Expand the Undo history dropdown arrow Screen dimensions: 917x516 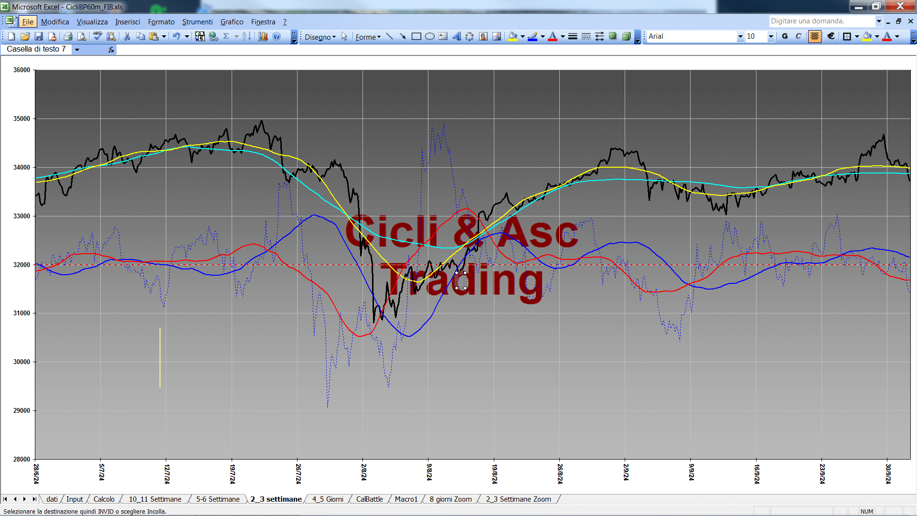tap(187, 36)
